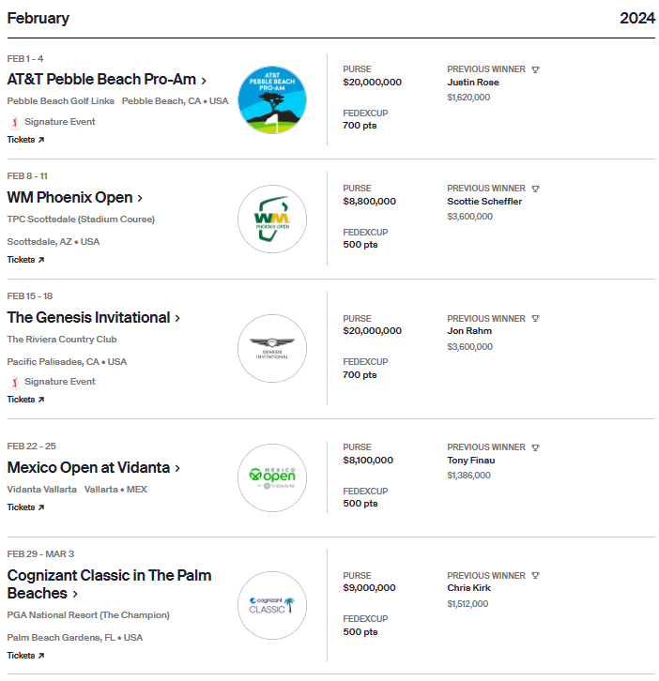
Task: Click Pacific Palisades, CA • USA location
Action: 67,362
